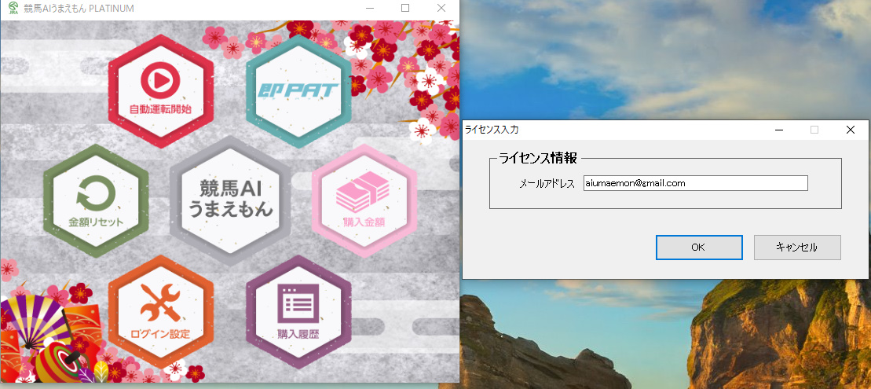871x389 pixels.
Task: Click キャンセル button in license dialog
Action: [797, 248]
